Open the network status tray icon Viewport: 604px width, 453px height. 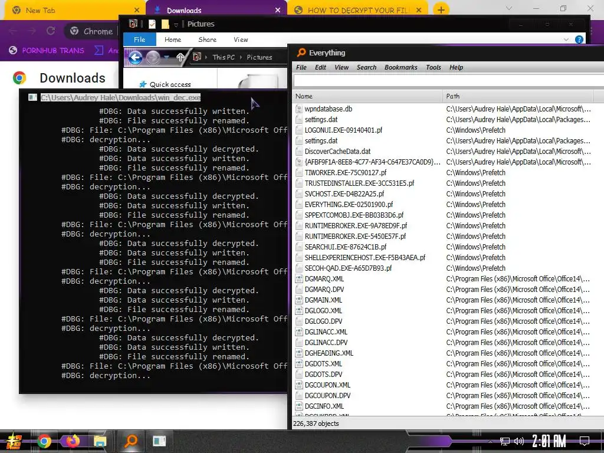tap(505, 441)
